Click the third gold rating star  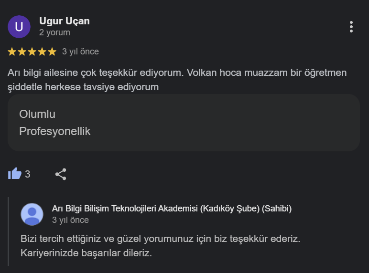coord(32,52)
